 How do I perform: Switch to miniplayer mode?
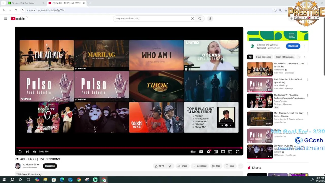point(216,152)
